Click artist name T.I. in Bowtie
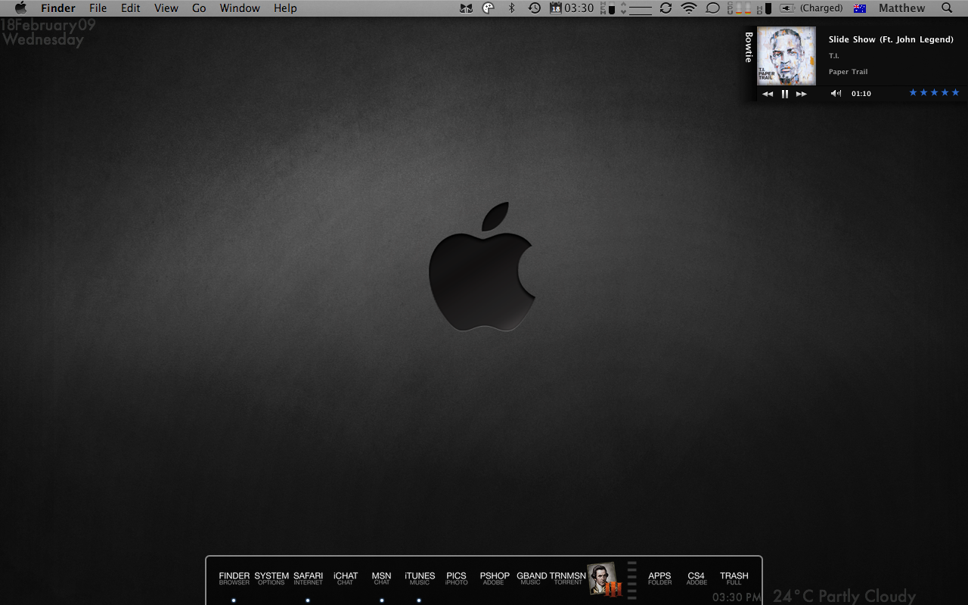Viewport: 968px width, 605px height. pos(834,56)
